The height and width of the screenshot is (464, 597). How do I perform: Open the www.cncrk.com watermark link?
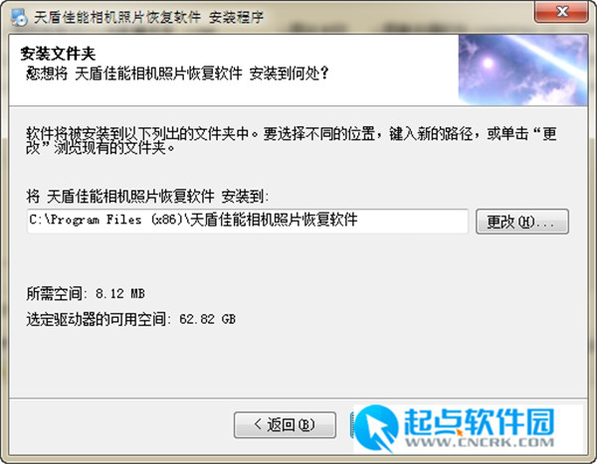(480, 442)
